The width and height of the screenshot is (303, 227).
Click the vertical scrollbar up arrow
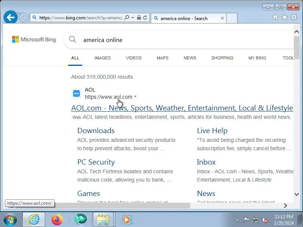[x=297, y=31]
